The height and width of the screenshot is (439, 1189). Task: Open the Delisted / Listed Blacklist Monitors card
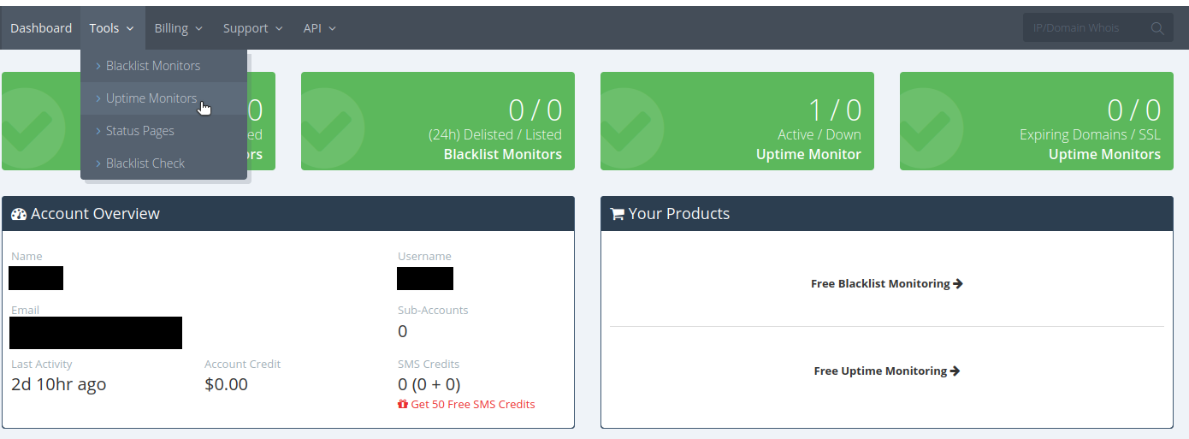tap(438, 121)
